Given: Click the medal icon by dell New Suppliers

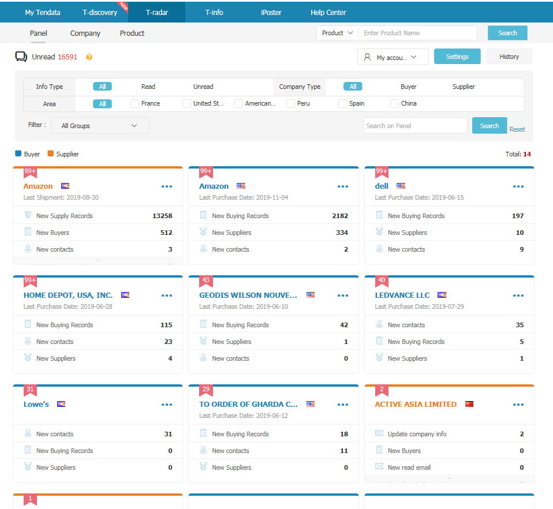Looking at the screenshot, I should click(x=379, y=231).
